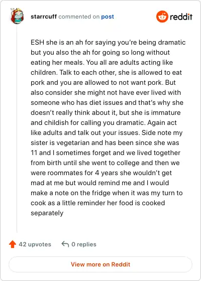This screenshot has height=281, width=201.
Task: Click the line beginning "sister is vegetarian"
Action: pyautogui.click(x=105, y=143)
